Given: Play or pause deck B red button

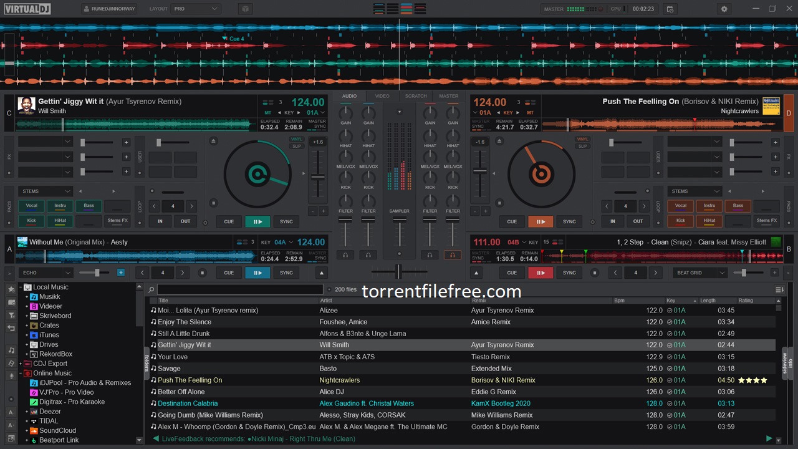Looking at the screenshot, I should (541, 273).
